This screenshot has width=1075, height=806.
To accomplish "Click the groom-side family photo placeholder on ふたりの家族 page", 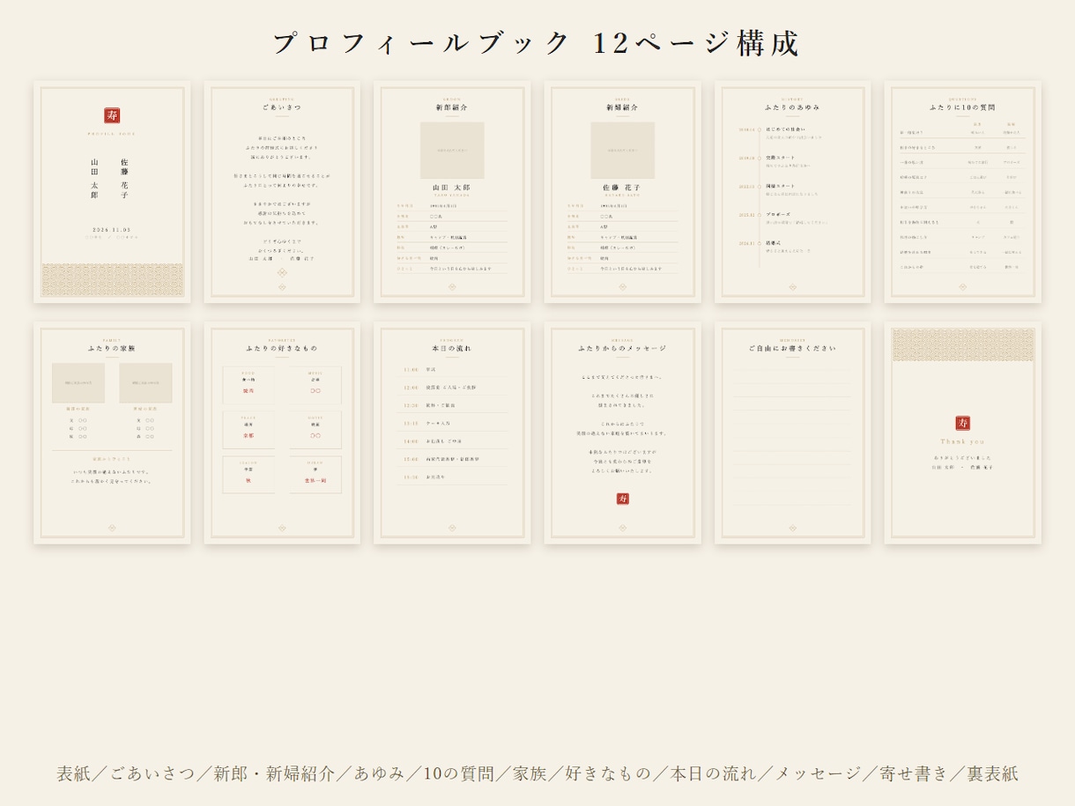I will point(78,383).
